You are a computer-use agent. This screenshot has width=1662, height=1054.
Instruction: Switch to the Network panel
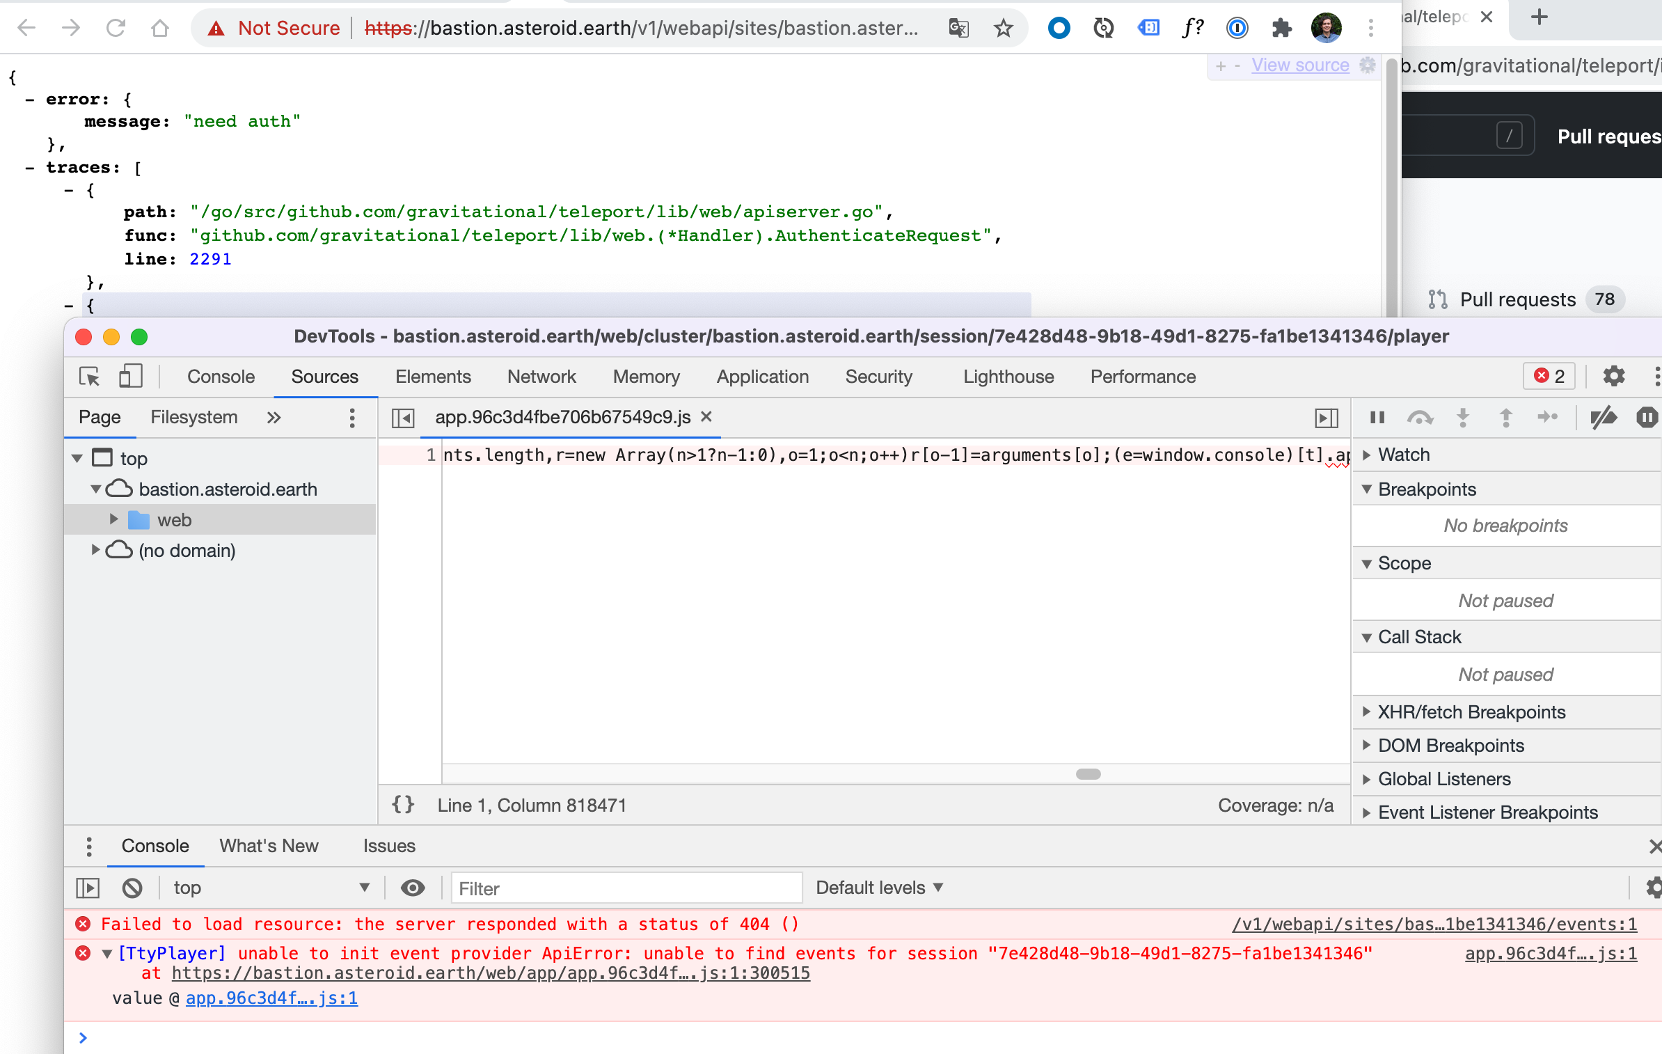(541, 376)
